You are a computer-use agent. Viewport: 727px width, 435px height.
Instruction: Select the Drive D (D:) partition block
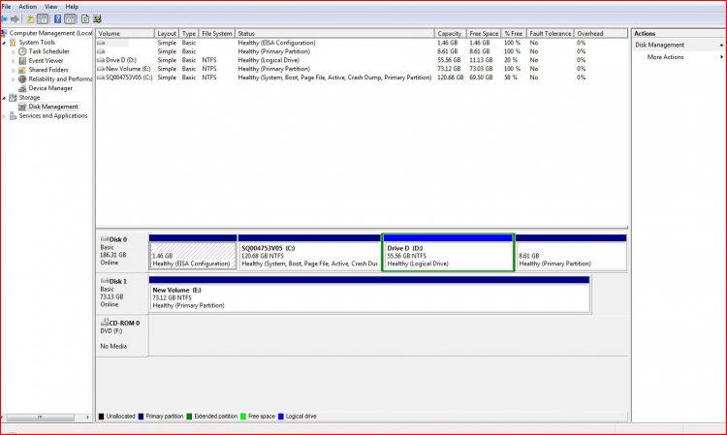448,253
